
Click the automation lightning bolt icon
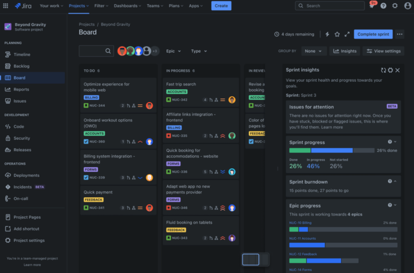pos(327,34)
